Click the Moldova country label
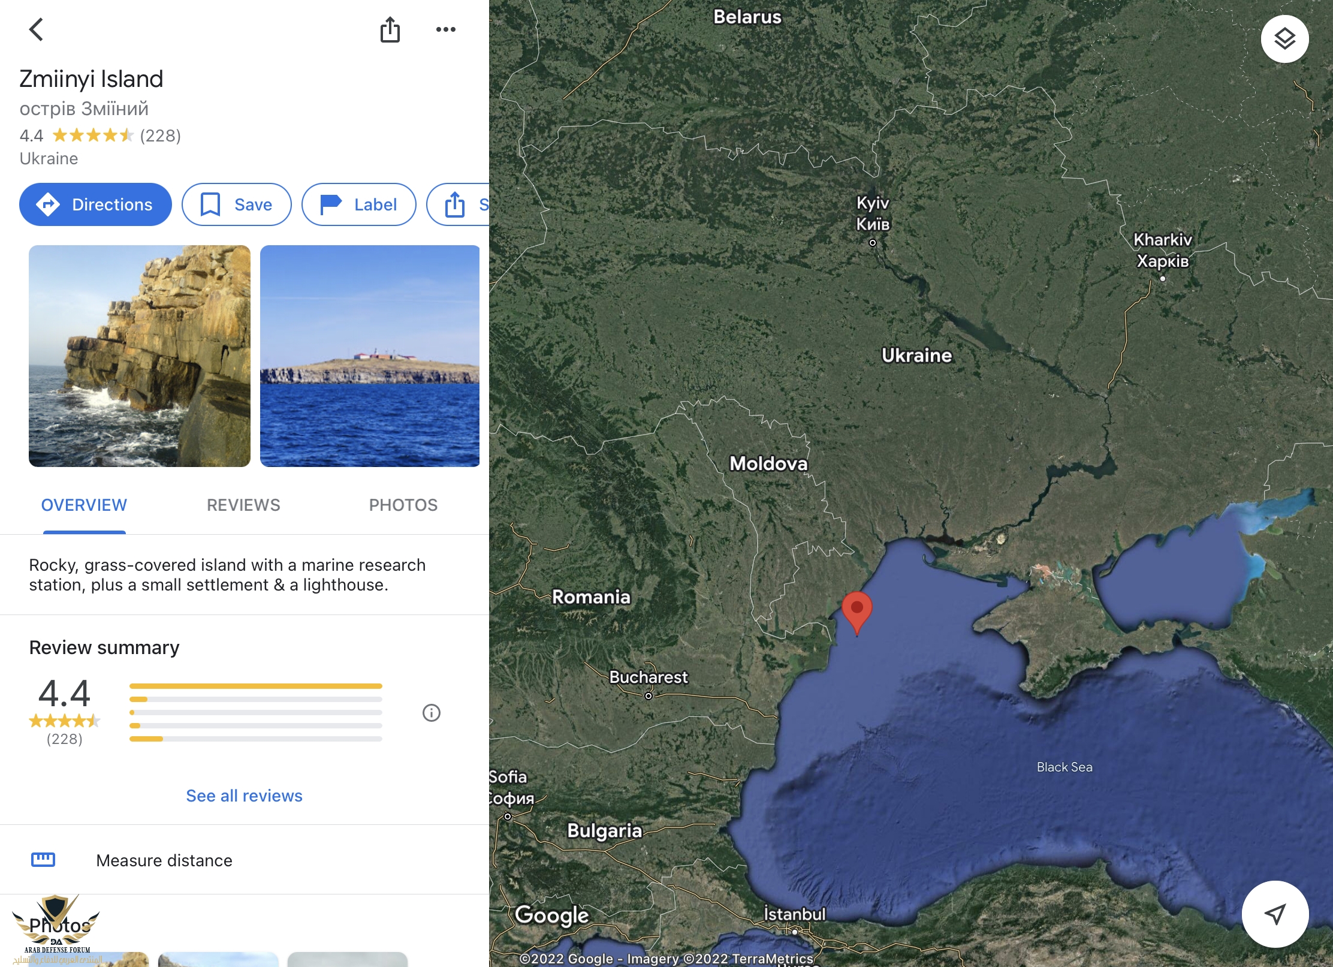This screenshot has width=1333, height=967. point(768,463)
